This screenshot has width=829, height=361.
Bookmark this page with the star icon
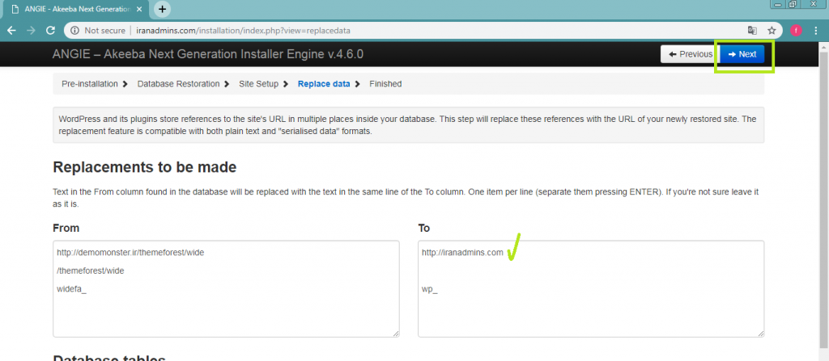[772, 30]
